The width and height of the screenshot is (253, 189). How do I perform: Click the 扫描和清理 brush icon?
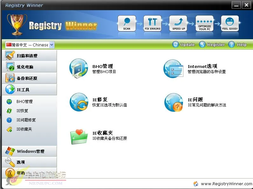(x=10, y=55)
